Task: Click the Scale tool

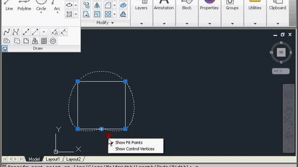Action: pos(97,14)
